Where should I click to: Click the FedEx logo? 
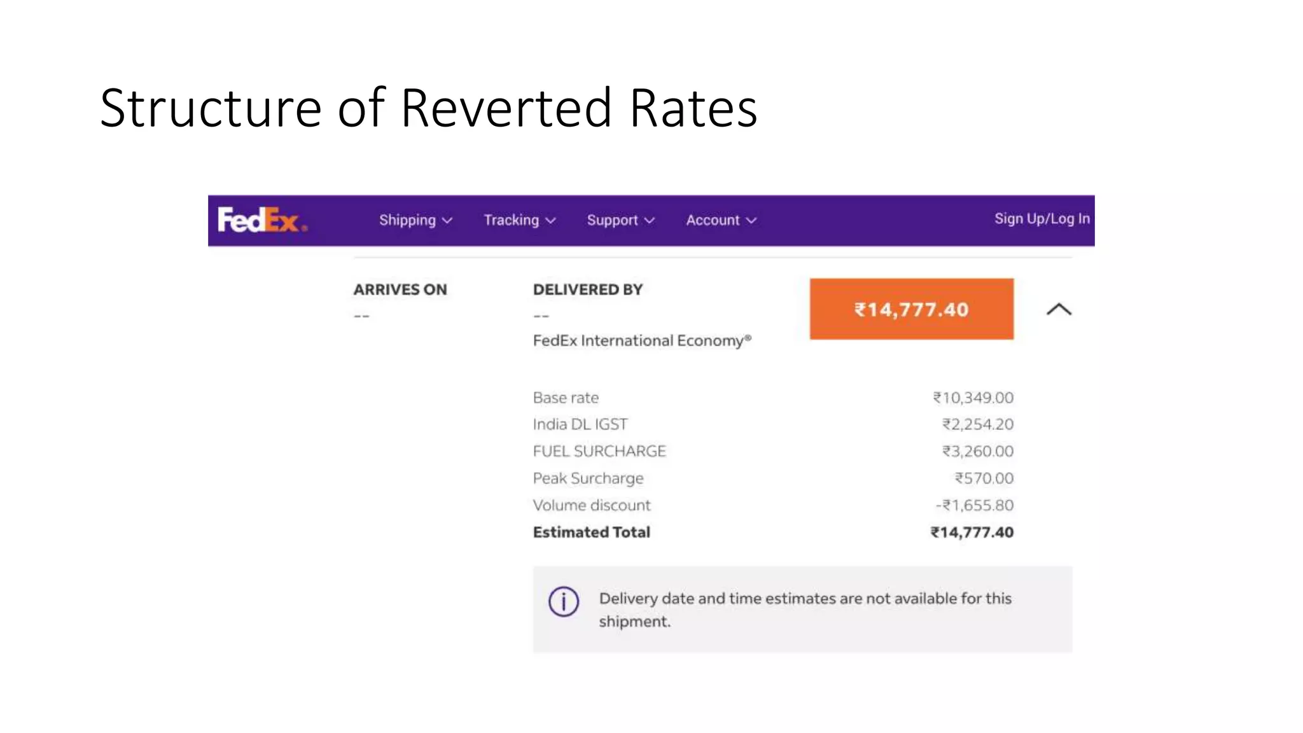pyautogui.click(x=262, y=220)
